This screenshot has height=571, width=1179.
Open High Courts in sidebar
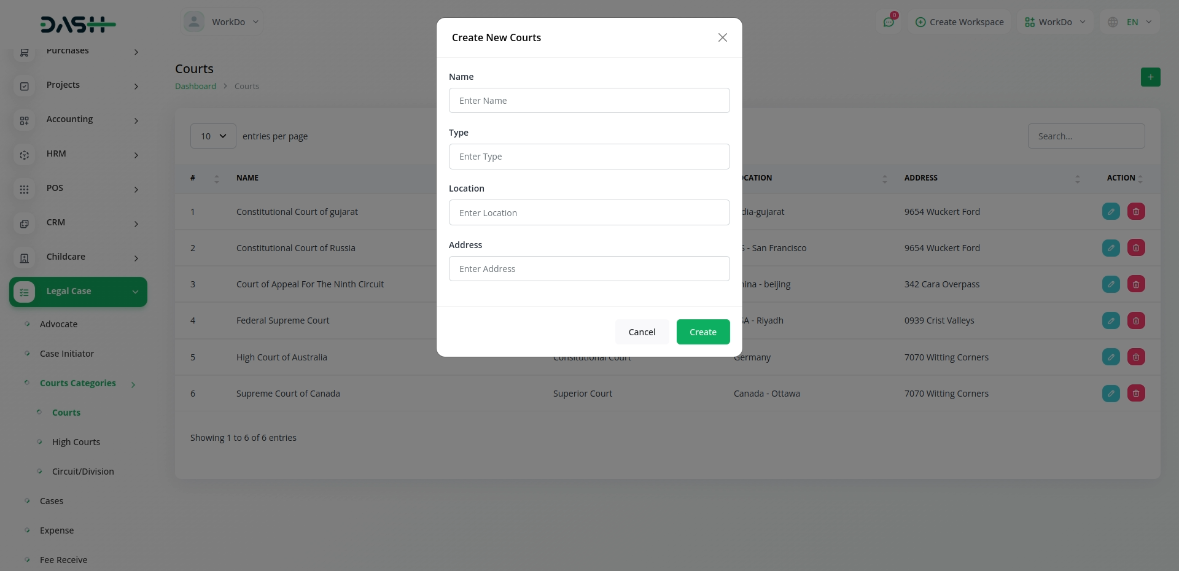[76, 442]
